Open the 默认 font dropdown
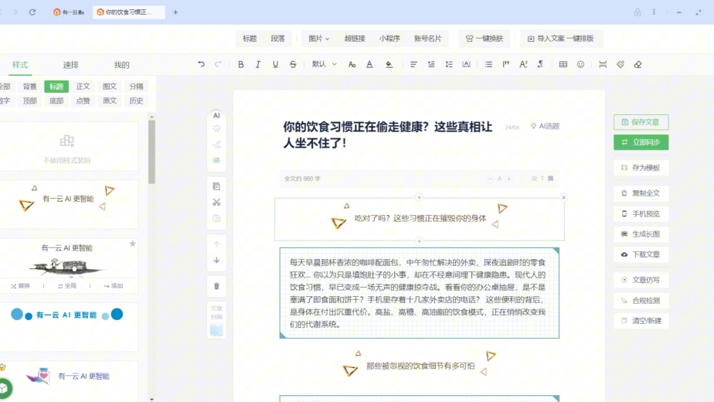 (321, 64)
